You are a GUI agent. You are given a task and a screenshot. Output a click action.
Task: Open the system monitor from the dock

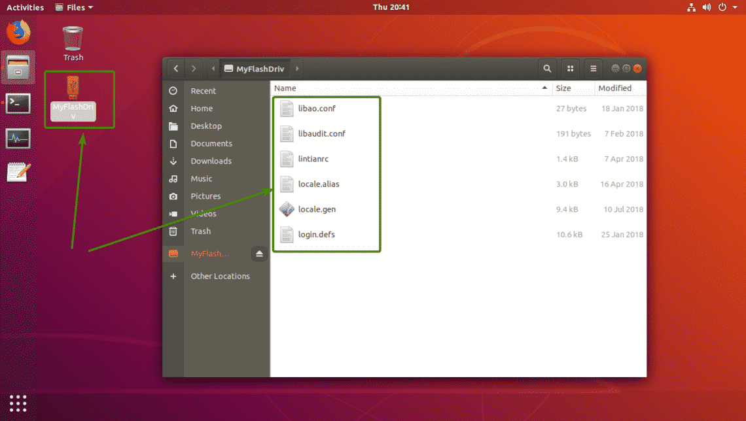(18, 138)
